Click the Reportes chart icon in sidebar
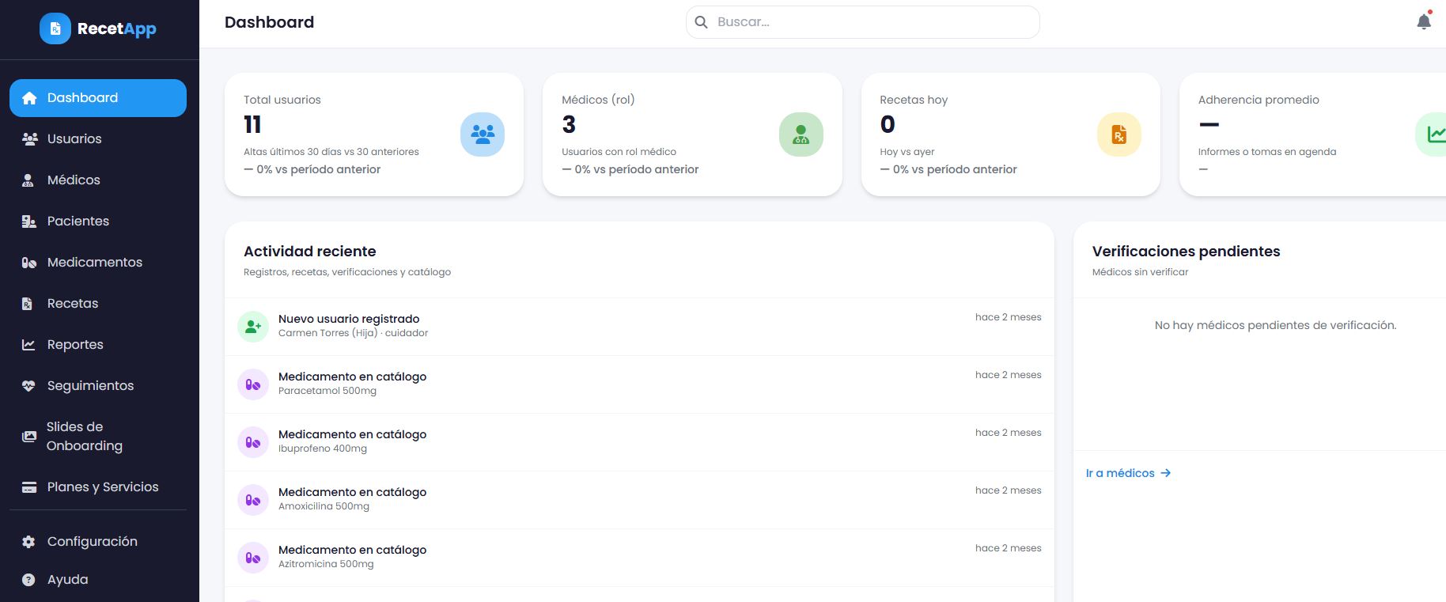This screenshot has height=602, width=1446. click(x=28, y=345)
